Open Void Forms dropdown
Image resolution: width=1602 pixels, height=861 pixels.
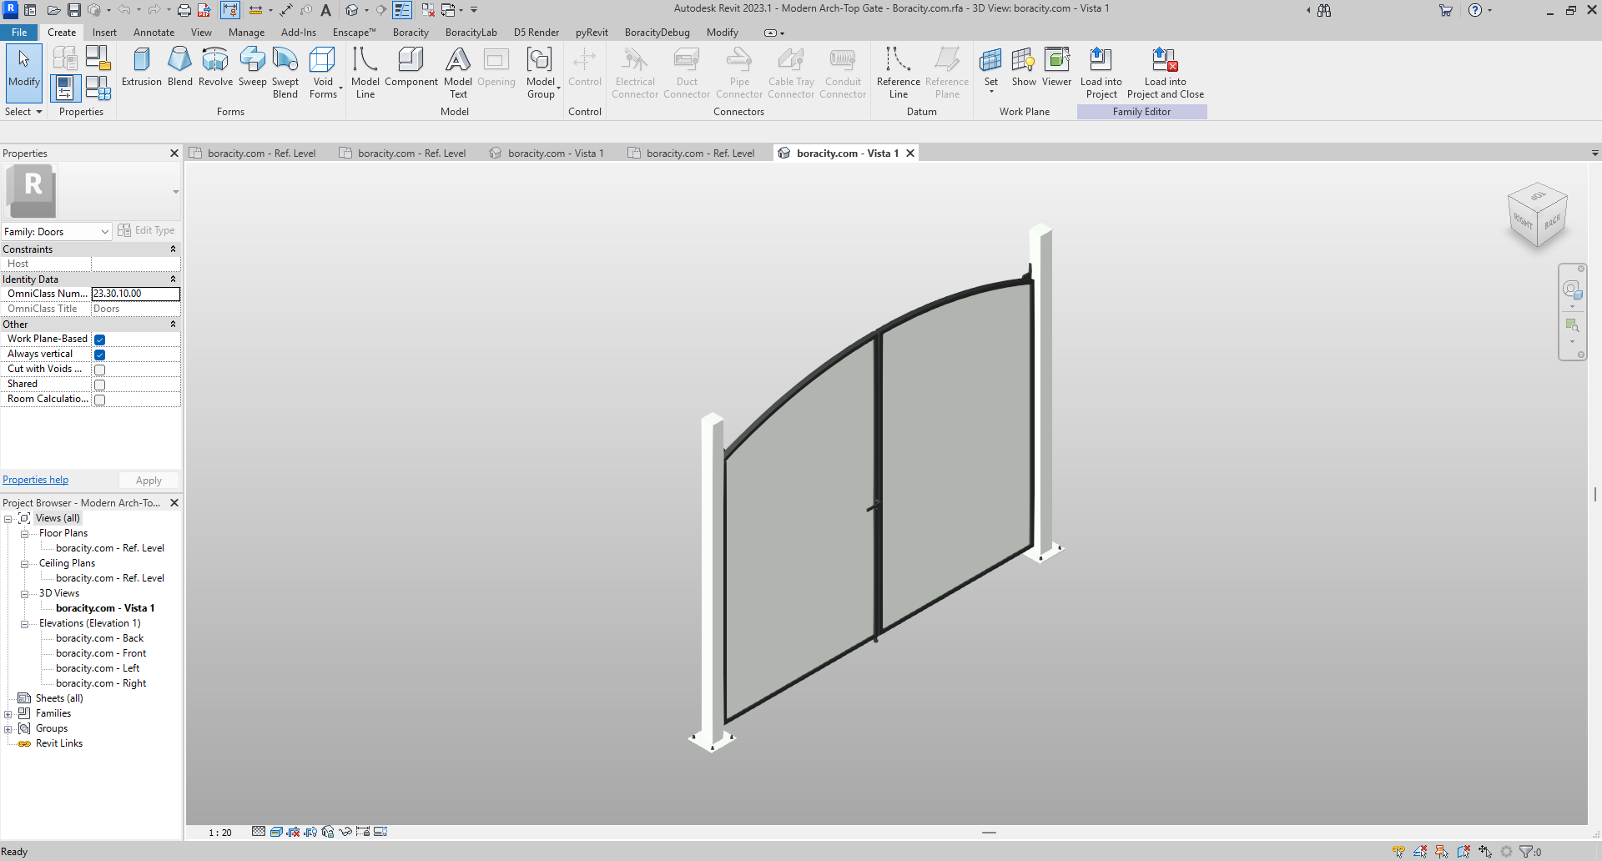click(324, 73)
